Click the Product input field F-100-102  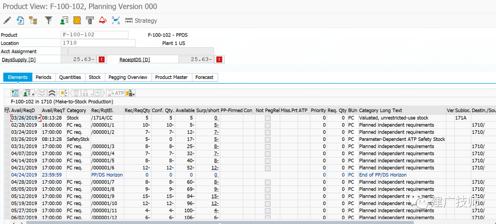coord(94,35)
